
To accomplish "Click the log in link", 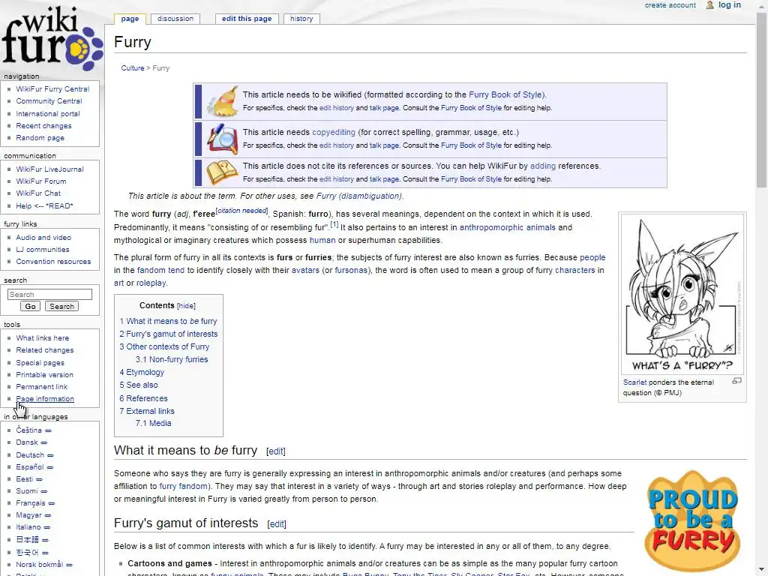I will [729, 5].
